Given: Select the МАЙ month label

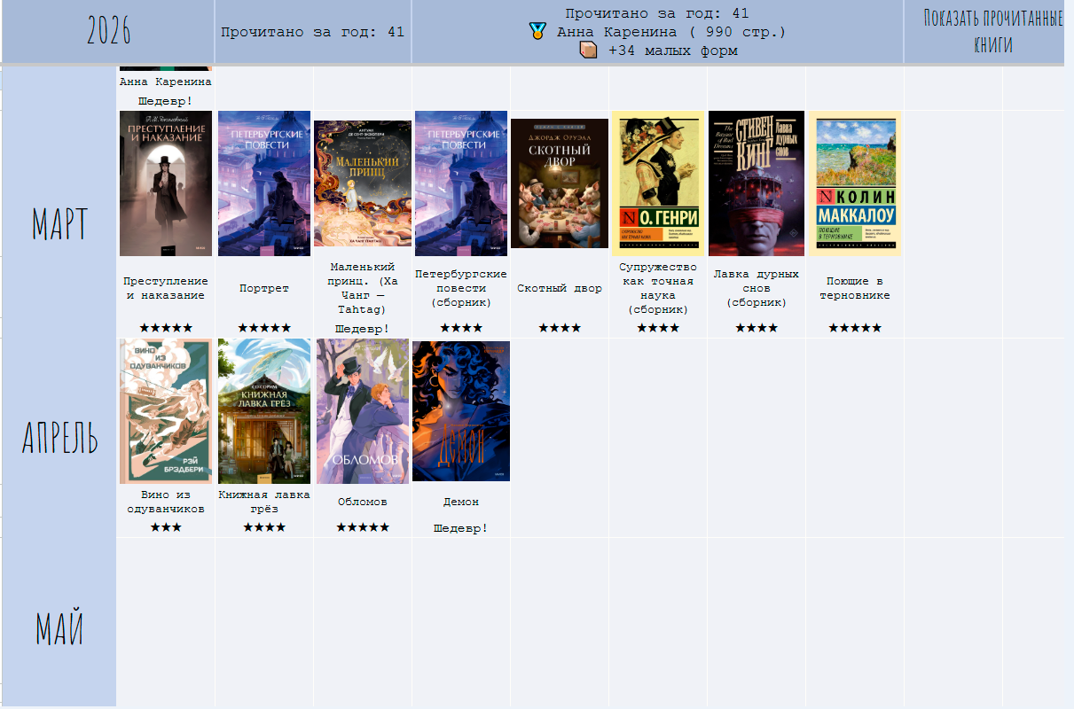Looking at the screenshot, I should pos(59,627).
